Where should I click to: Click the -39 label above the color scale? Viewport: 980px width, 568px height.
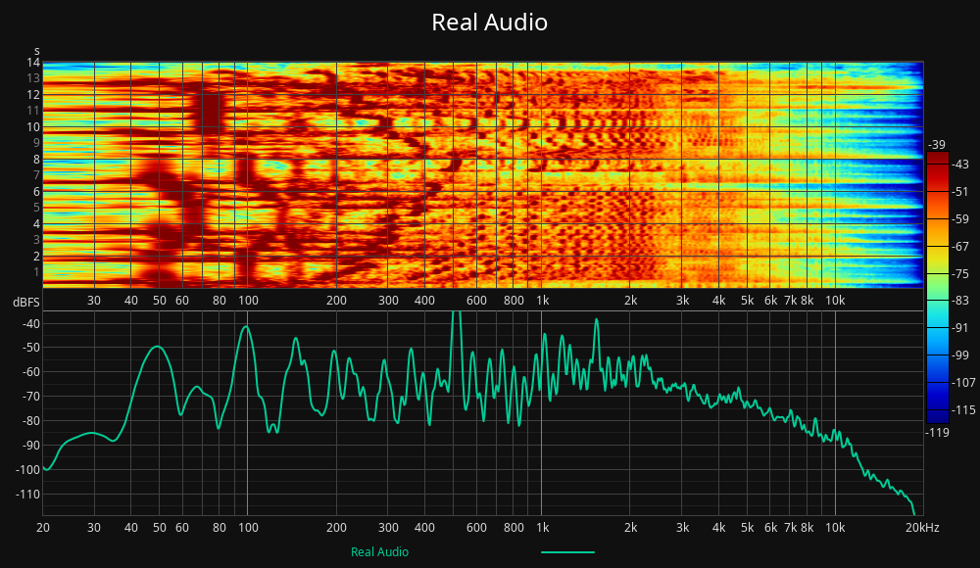935,144
